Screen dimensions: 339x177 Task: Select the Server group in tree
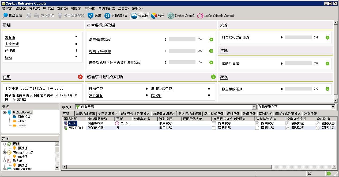pyautogui.click(x=22, y=125)
